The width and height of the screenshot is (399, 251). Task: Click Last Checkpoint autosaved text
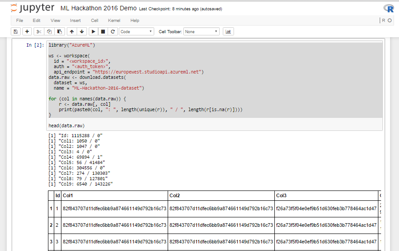pyautogui.click(x=180, y=9)
